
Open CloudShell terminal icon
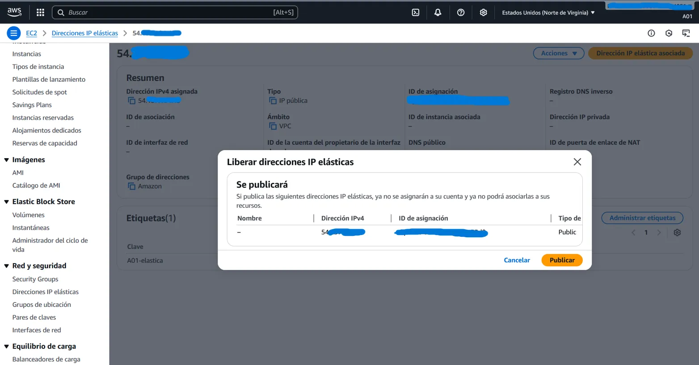415,13
